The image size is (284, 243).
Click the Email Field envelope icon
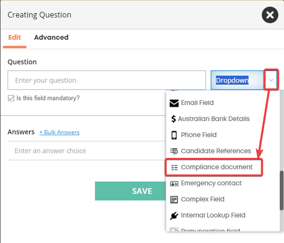point(174,103)
